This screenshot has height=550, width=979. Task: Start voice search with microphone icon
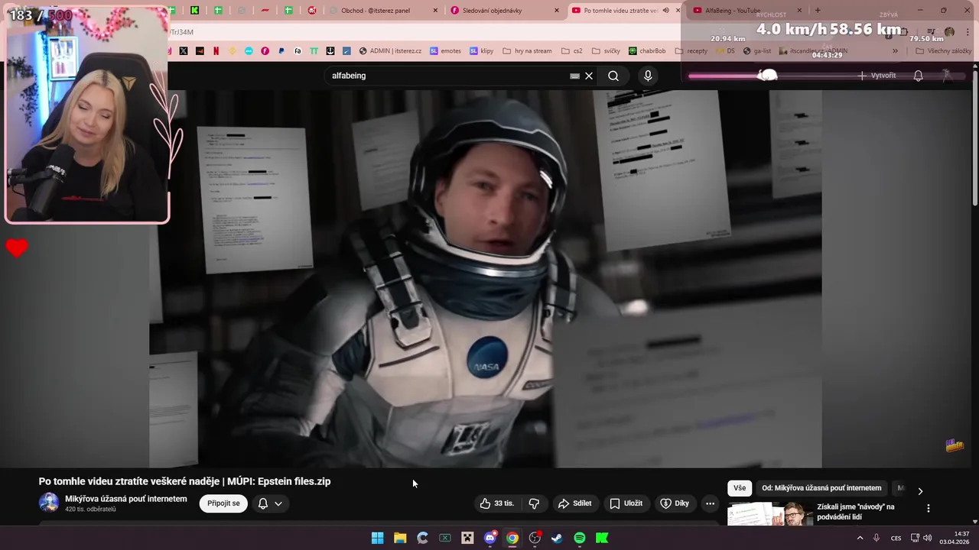(x=648, y=76)
